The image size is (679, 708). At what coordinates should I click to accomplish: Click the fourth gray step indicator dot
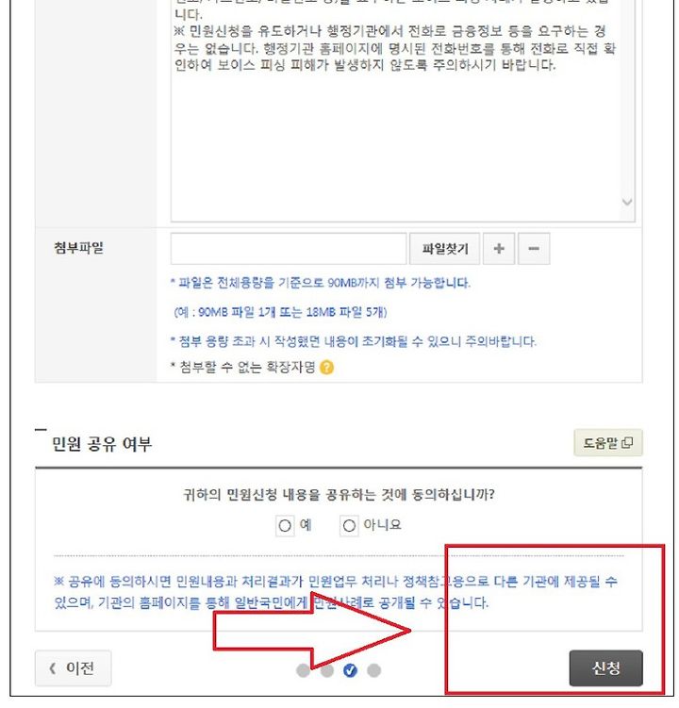[373, 670]
